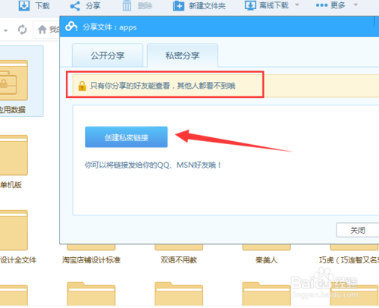Click the 淘宝店铺设计标准 folder name
Viewport: 379px width, 308px height.
[x=91, y=259]
